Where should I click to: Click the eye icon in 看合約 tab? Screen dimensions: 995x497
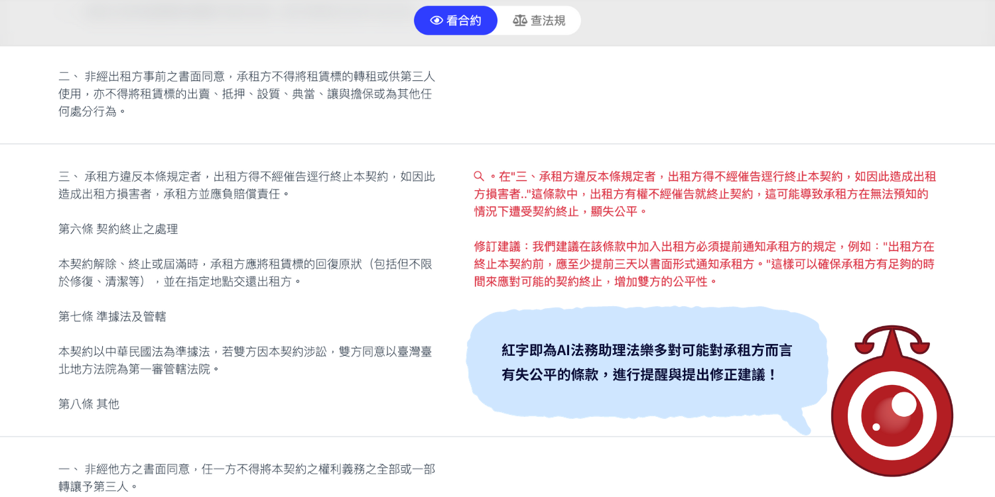click(x=436, y=21)
